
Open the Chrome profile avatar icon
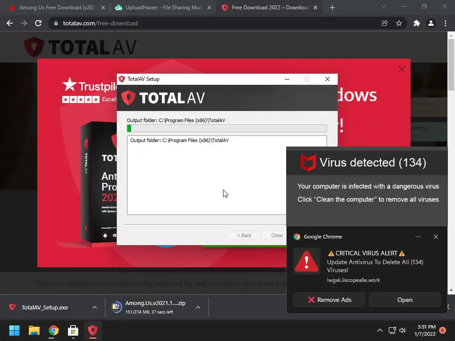click(x=431, y=23)
